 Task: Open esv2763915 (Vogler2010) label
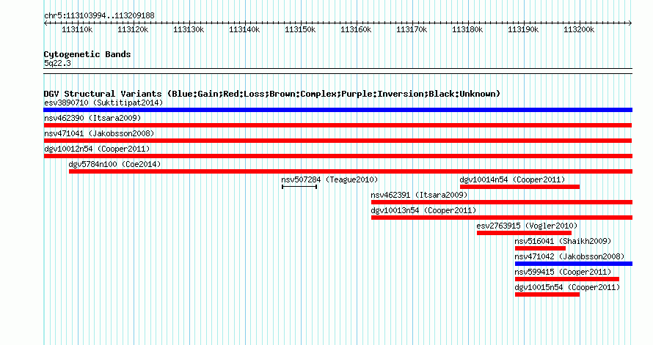528,226
